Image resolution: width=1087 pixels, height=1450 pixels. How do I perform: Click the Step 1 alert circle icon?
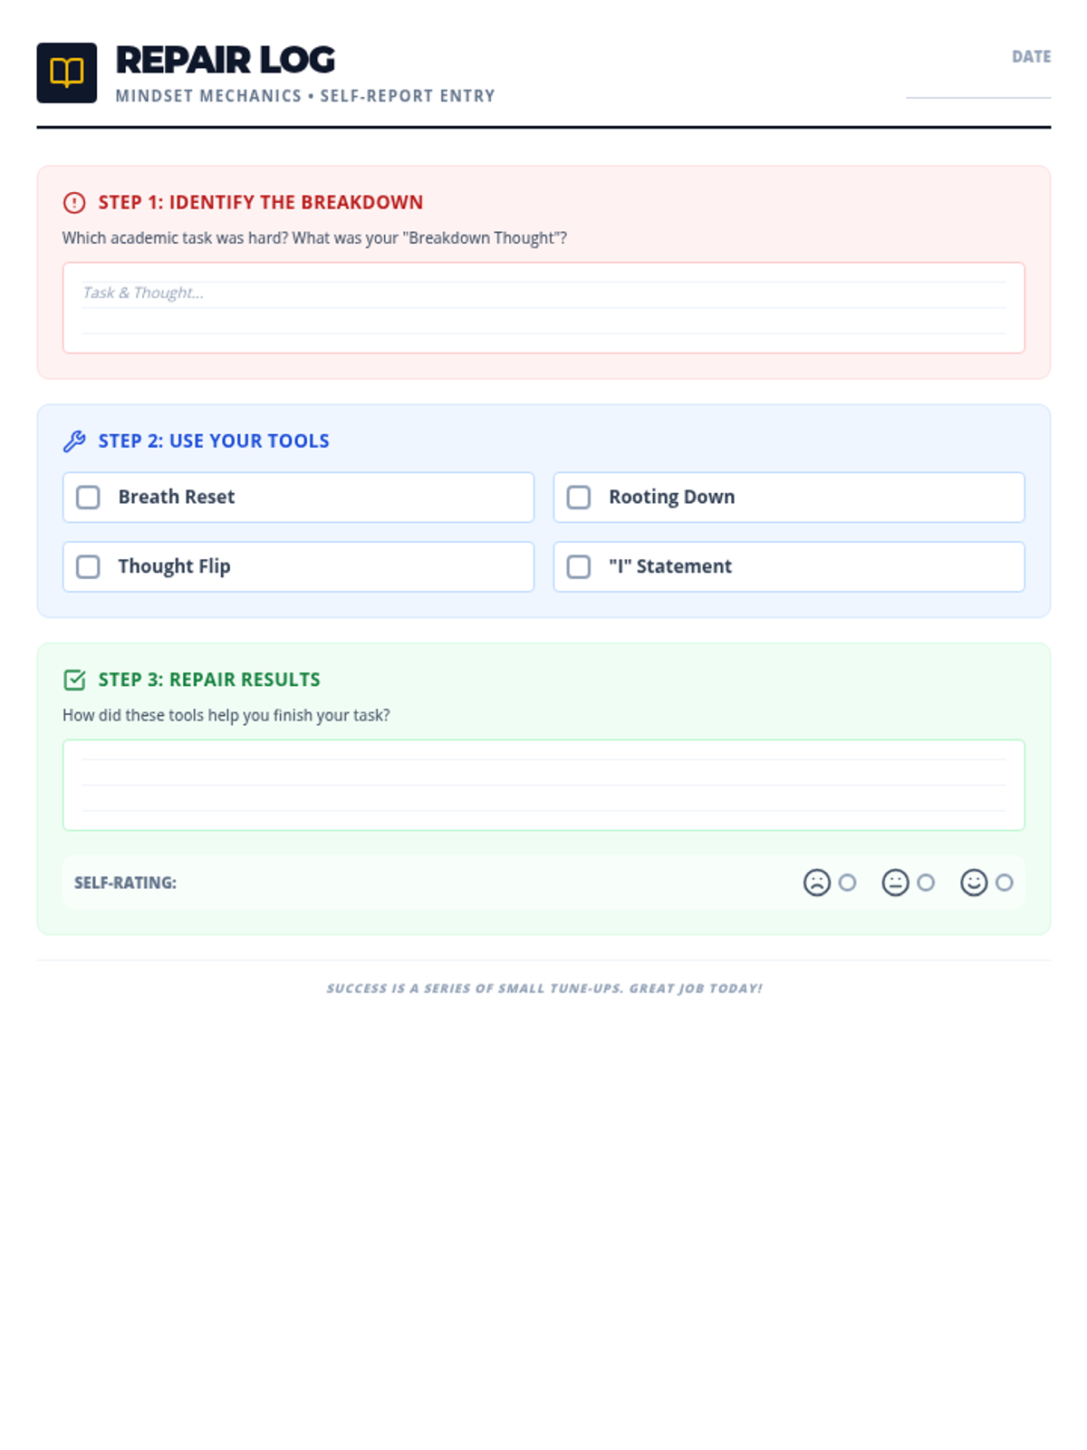[x=74, y=202]
